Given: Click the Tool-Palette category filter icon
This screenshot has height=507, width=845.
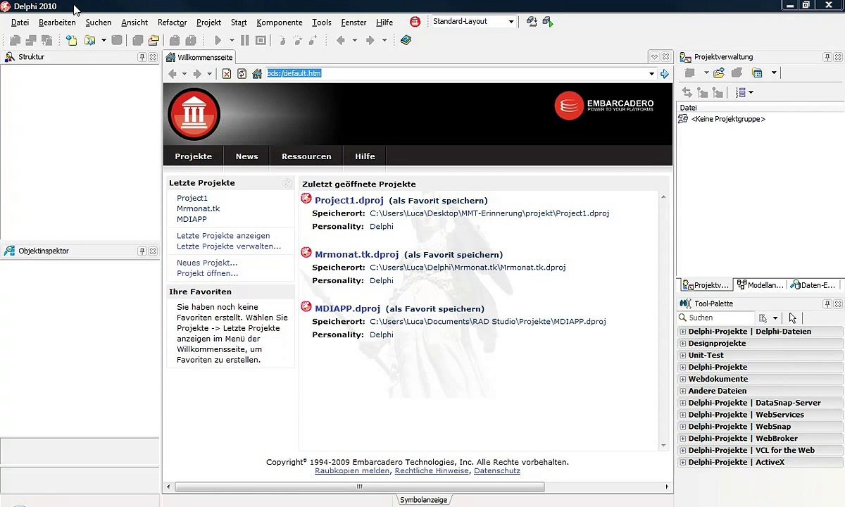Looking at the screenshot, I should point(763,318).
